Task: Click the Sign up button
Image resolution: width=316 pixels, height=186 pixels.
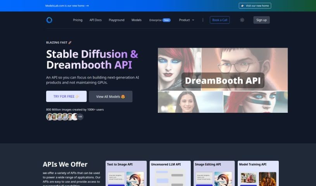Action: [261, 20]
